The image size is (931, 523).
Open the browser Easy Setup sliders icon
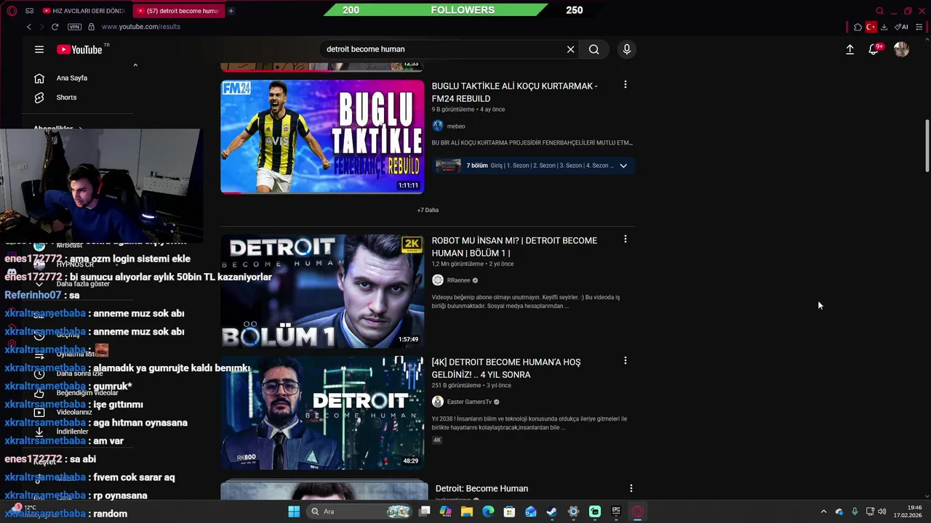click(x=919, y=27)
